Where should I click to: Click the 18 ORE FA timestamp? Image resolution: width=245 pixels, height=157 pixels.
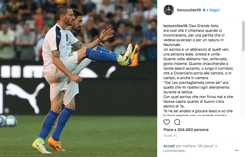pos(170,136)
